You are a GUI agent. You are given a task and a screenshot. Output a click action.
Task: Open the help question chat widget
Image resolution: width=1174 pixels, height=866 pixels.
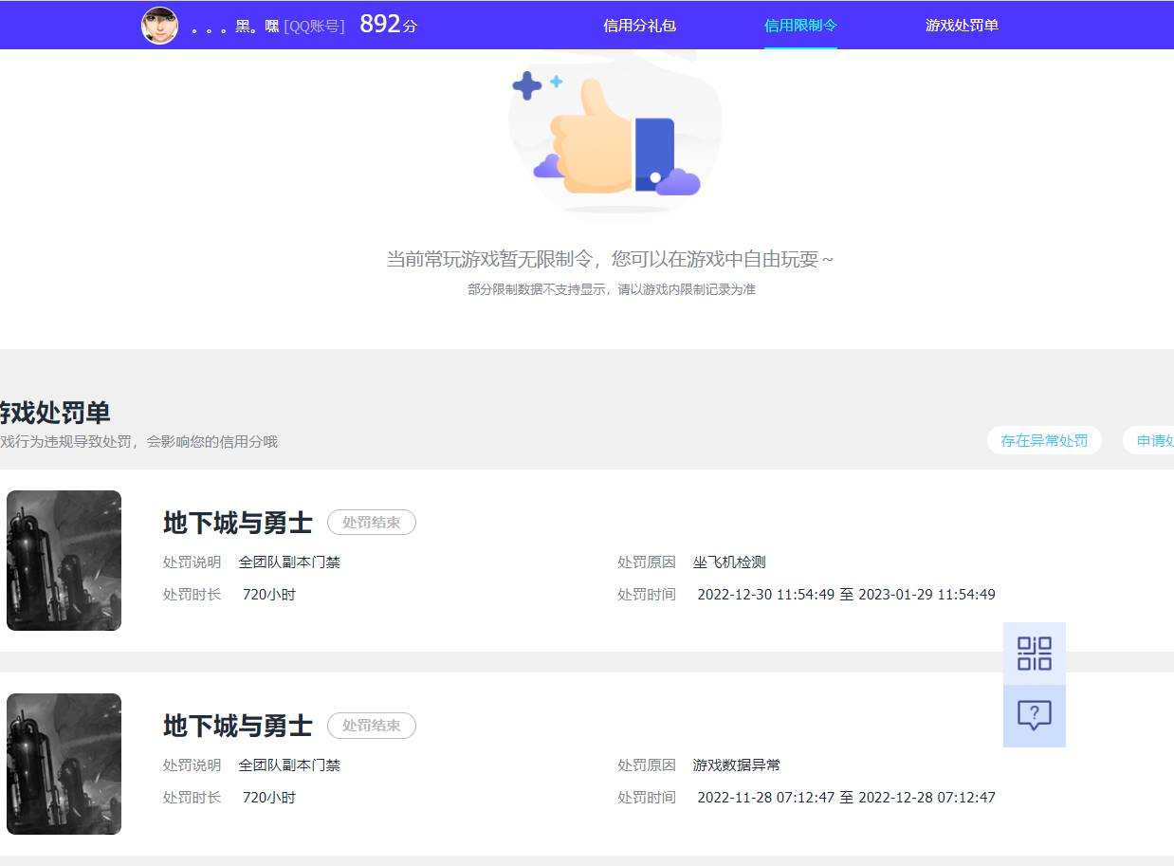point(1035,716)
